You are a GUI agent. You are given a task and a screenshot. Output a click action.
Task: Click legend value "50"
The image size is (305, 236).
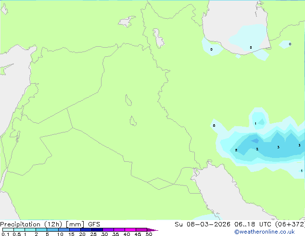click(149, 234)
